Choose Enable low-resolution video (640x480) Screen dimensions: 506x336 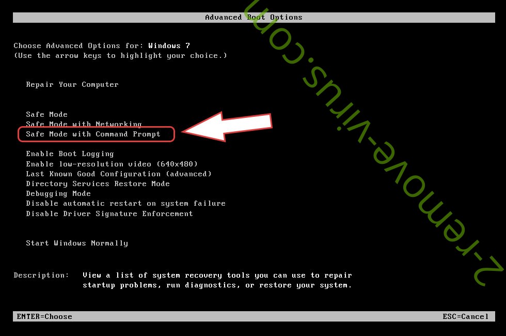click(112, 164)
